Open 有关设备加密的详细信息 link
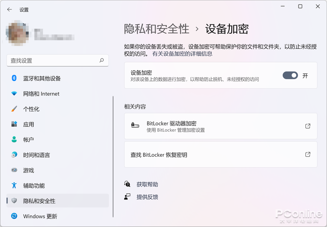This screenshot has height=227, width=327. 182,54
